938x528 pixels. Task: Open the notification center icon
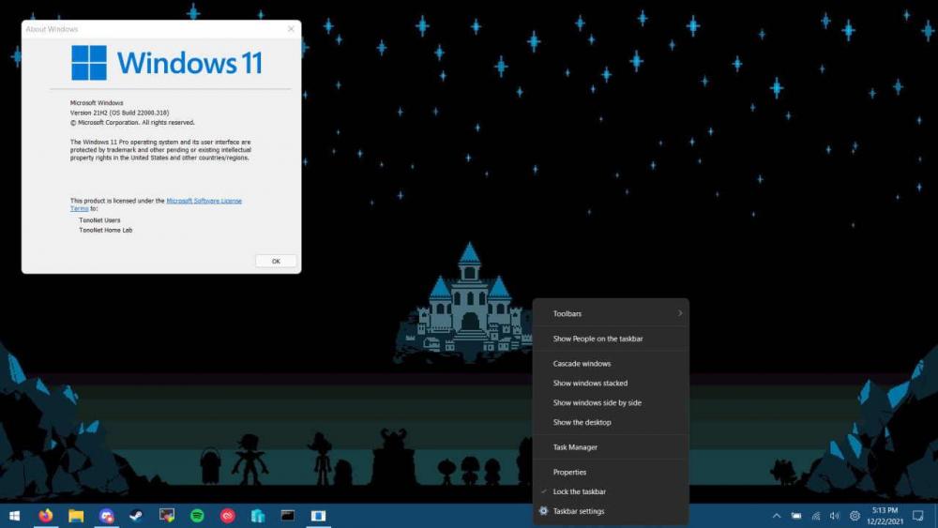(x=918, y=516)
